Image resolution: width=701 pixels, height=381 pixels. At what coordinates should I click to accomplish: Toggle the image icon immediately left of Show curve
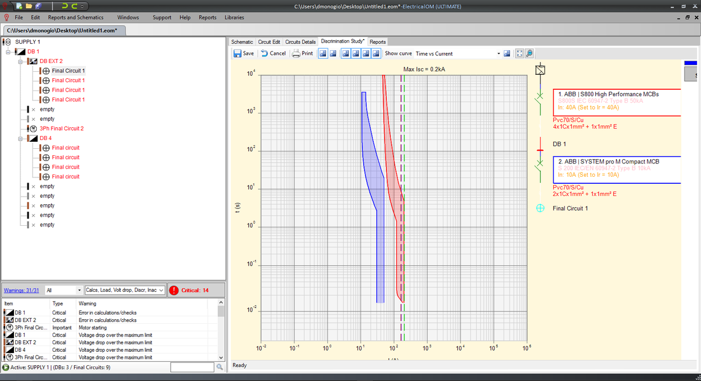pyautogui.click(x=376, y=53)
